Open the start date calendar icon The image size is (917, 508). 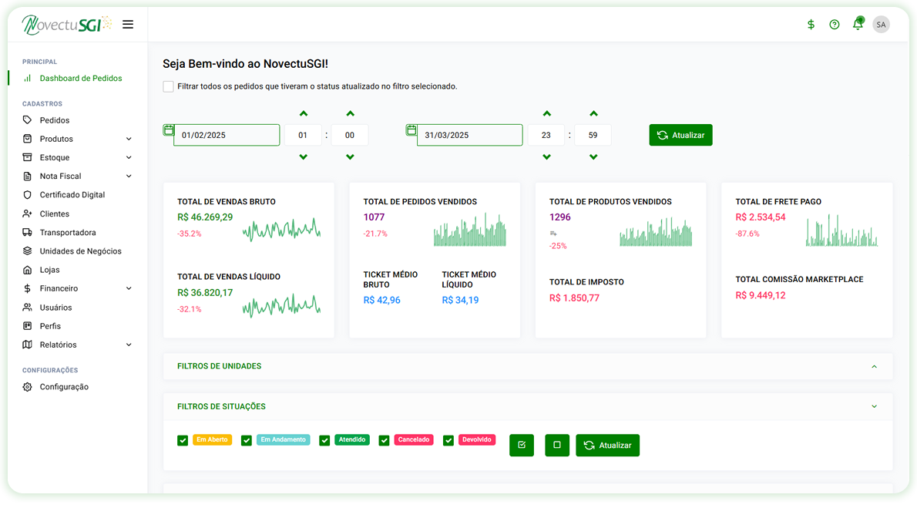coord(168,130)
